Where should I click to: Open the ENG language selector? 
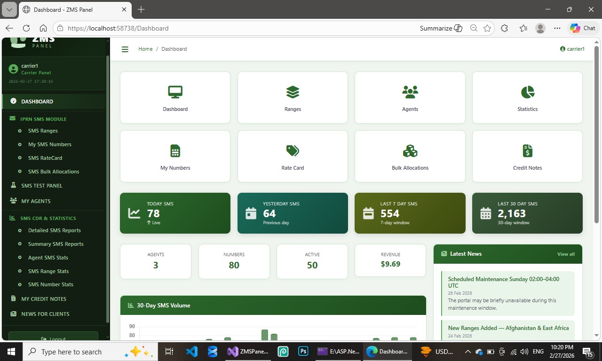(x=538, y=351)
